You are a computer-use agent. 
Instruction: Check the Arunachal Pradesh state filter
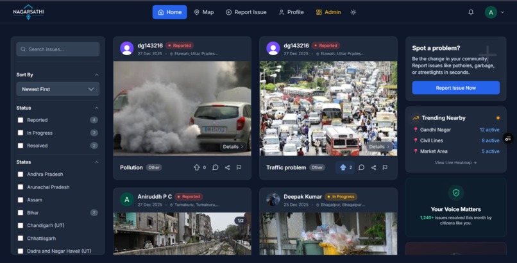(21, 187)
